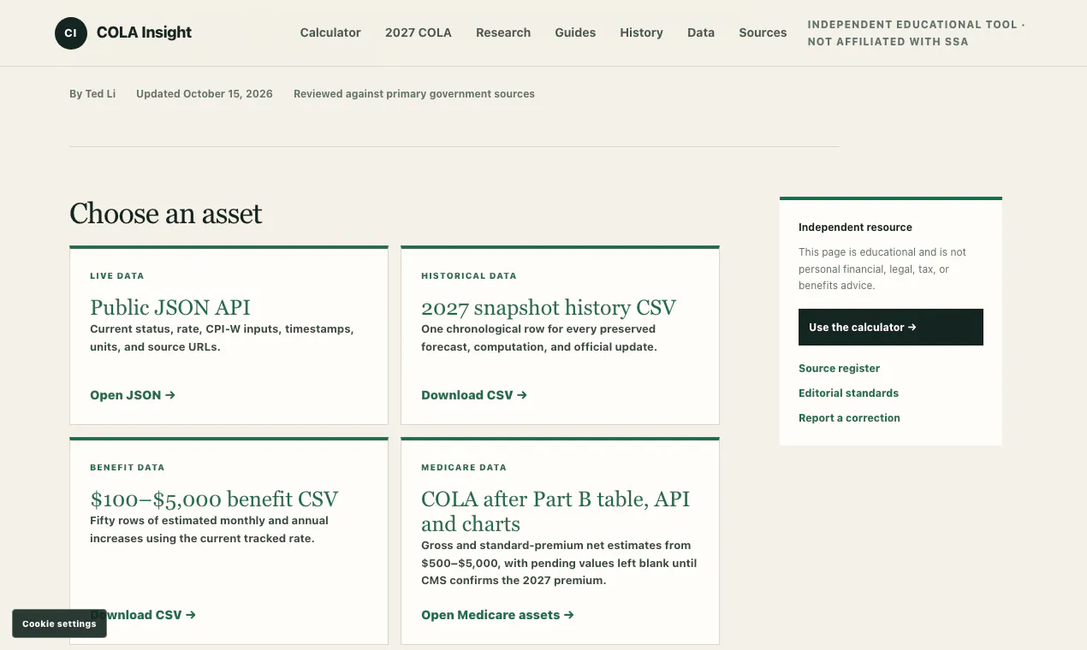Download the benefit CSV file
Viewport: 1087px width, 650px height.
pyautogui.click(x=143, y=615)
